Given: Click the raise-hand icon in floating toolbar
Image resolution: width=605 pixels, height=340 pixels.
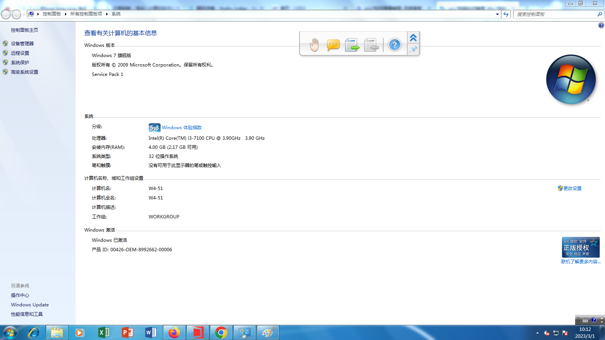Looking at the screenshot, I should tap(314, 45).
